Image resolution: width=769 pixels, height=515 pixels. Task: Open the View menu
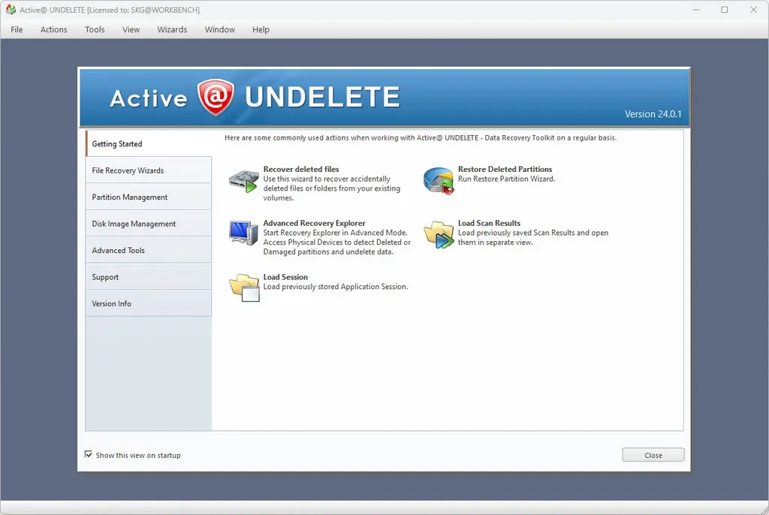coord(131,29)
